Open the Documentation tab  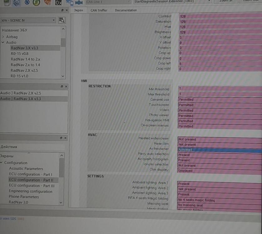coord(126,10)
